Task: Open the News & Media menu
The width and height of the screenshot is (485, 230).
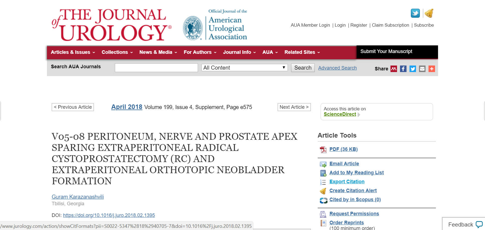Action: point(158,52)
